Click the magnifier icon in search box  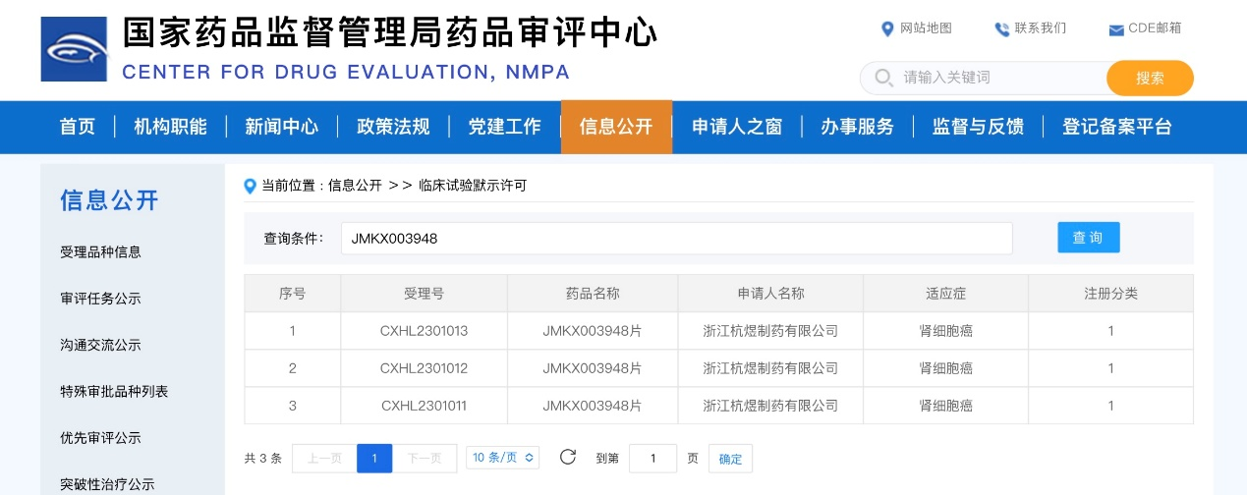point(883,78)
